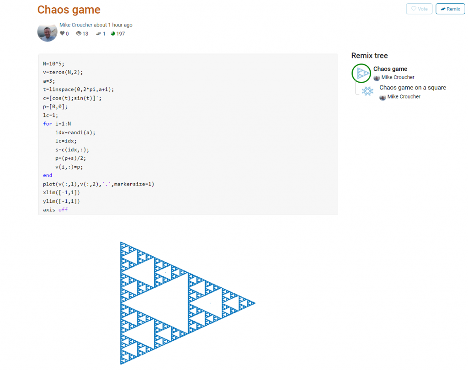The width and height of the screenshot is (468, 370).
Task: Click the Vote button
Action: [419, 9]
